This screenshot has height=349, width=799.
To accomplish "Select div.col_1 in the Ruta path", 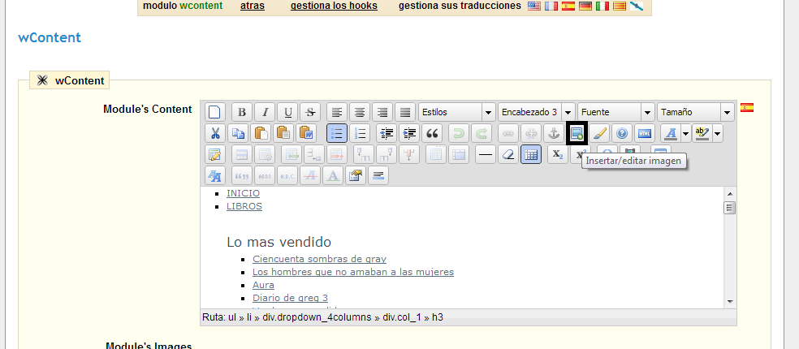I will pos(402,317).
